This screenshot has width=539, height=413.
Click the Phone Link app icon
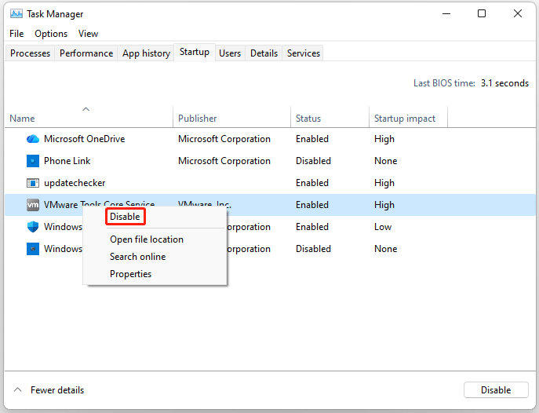[33, 161]
